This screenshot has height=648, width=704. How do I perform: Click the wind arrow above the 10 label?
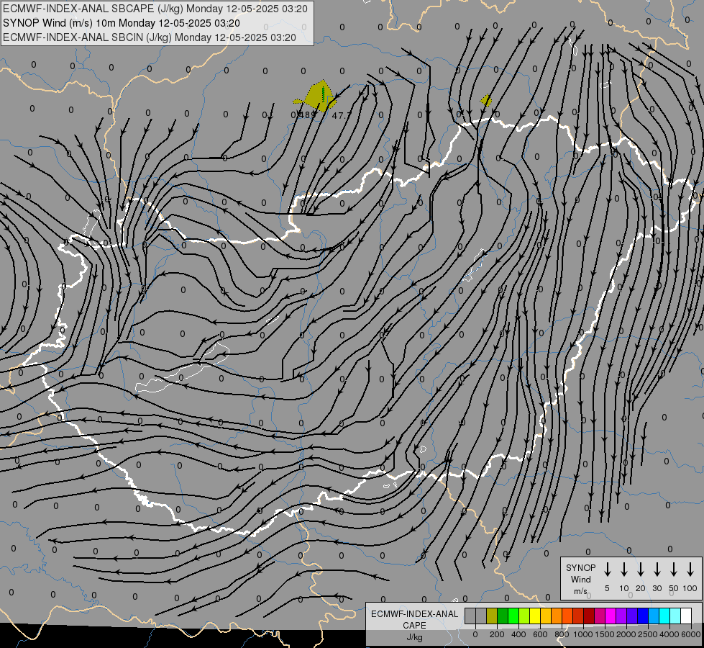coord(624,569)
